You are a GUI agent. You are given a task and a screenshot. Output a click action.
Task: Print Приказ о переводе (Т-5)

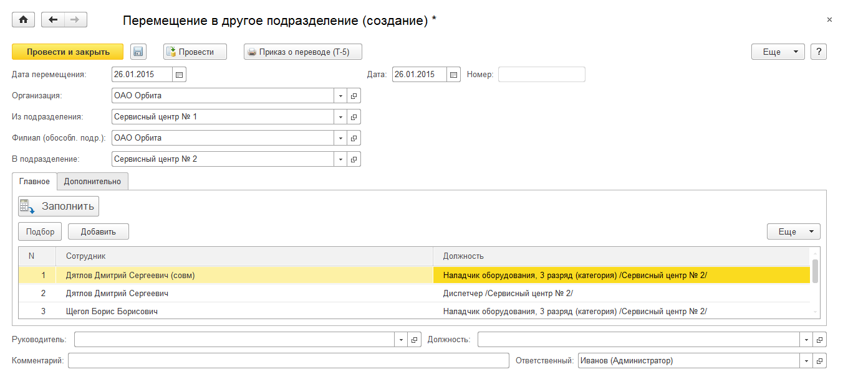click(x=303, y=52)
